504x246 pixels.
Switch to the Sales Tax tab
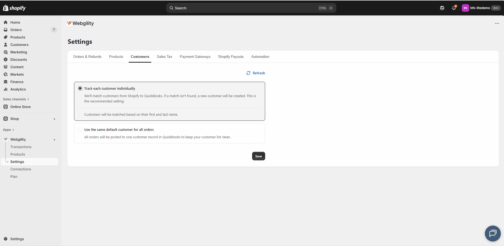point(164,57)
